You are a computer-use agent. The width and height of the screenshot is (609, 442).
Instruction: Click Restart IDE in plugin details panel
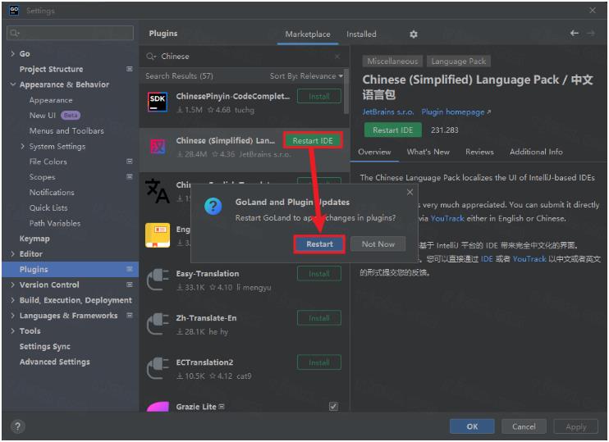392,130
